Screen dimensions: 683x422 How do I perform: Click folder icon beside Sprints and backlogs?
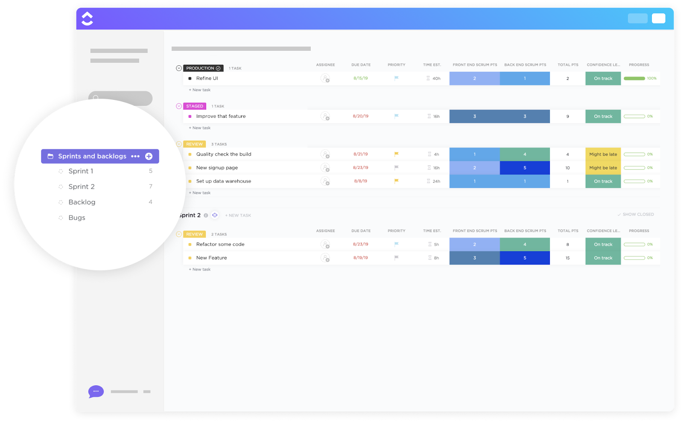point(50,156)
